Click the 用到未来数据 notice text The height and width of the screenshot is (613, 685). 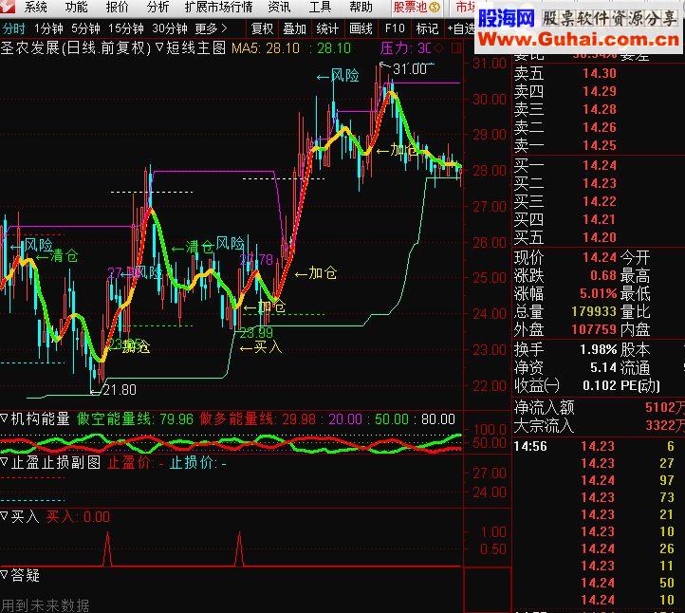tap(45, 605)
